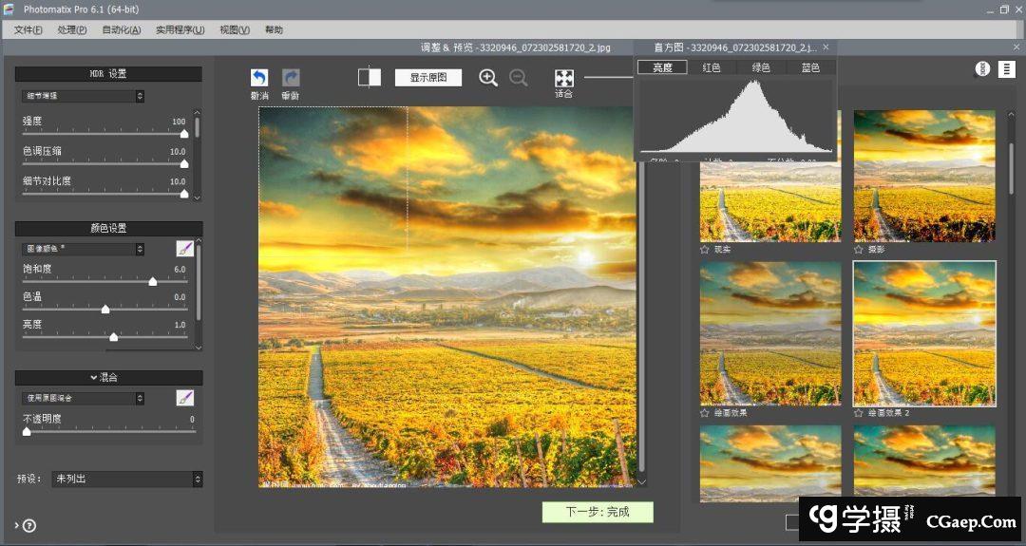Image resolution: width=1026 pixels, height=546 pixels.
Task: Open the help question mark icon
Action: (x=29, y=525)
